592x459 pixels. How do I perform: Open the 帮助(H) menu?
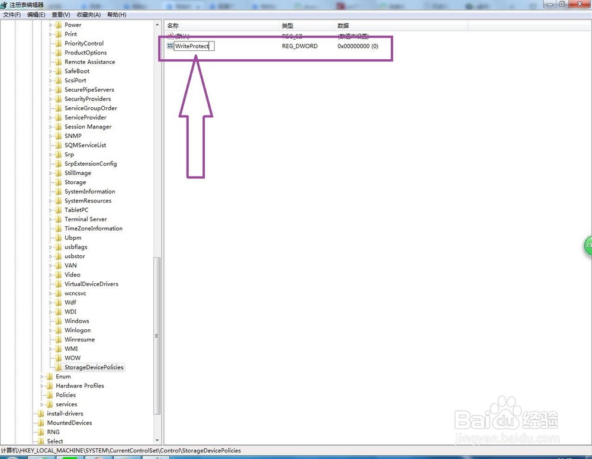pyautogui.click(x=117, y=15)
